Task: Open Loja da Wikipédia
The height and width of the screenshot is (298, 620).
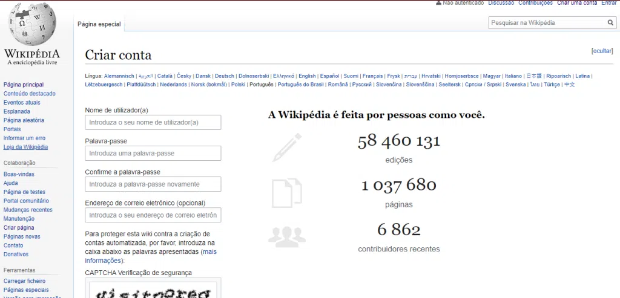Action: (x=25, y=147)
